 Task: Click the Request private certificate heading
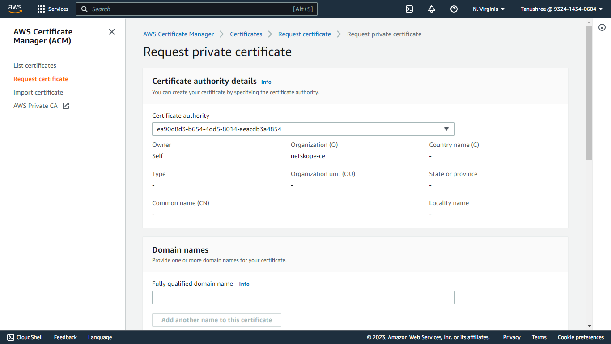(217, 52)
